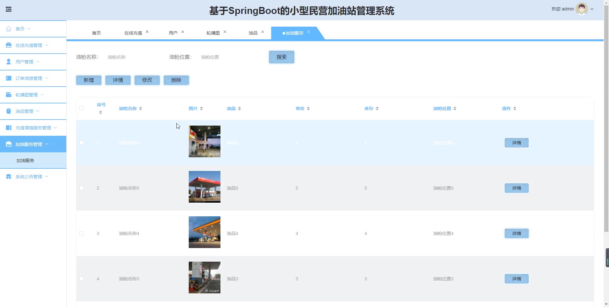
Task: Check the checkbox for 油枪名称3 row
Action: (x=82, y=279)
